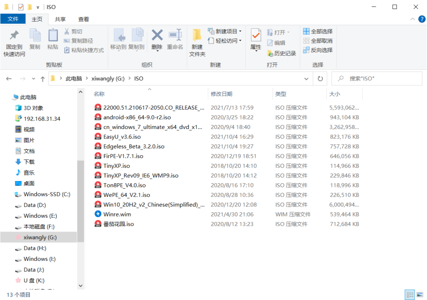Screen dimensions: 427x300
Task: Open Properties (属性)
Action: click(x=256, y=40)
